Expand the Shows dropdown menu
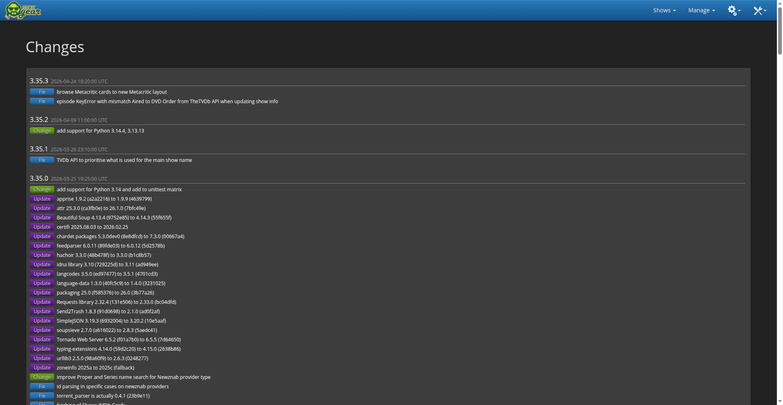This screenshot has height=405, width=783. 664,10
